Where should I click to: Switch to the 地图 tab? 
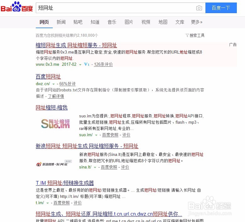tap(163, 22)
